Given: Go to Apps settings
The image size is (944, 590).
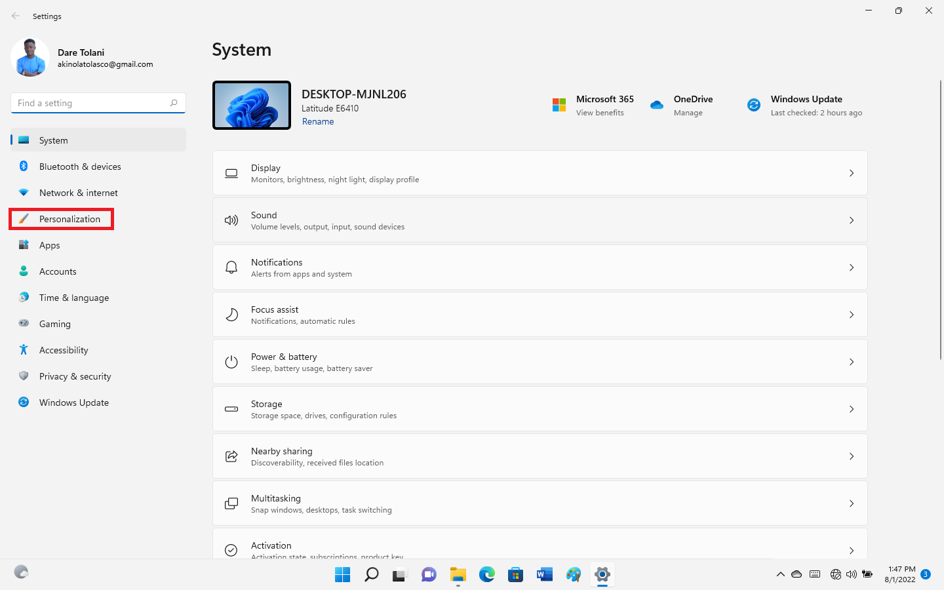Looking at the screenshot, I should [98, 245].
